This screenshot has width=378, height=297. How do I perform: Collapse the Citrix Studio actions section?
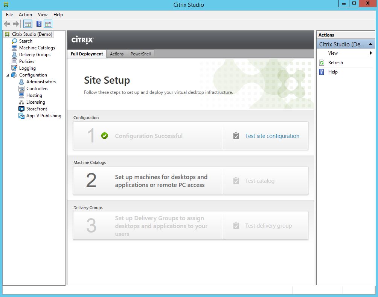370,44
